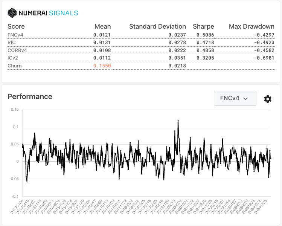Open the FNCv4 metric dropdown
Screen dimensions: 282x226
(x=235, y=98)
